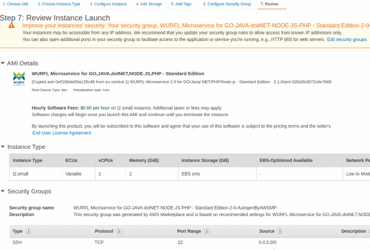The image size is (370, 250).
Task: Click the Virtualization type: hvm text
Action: point(91,90)
